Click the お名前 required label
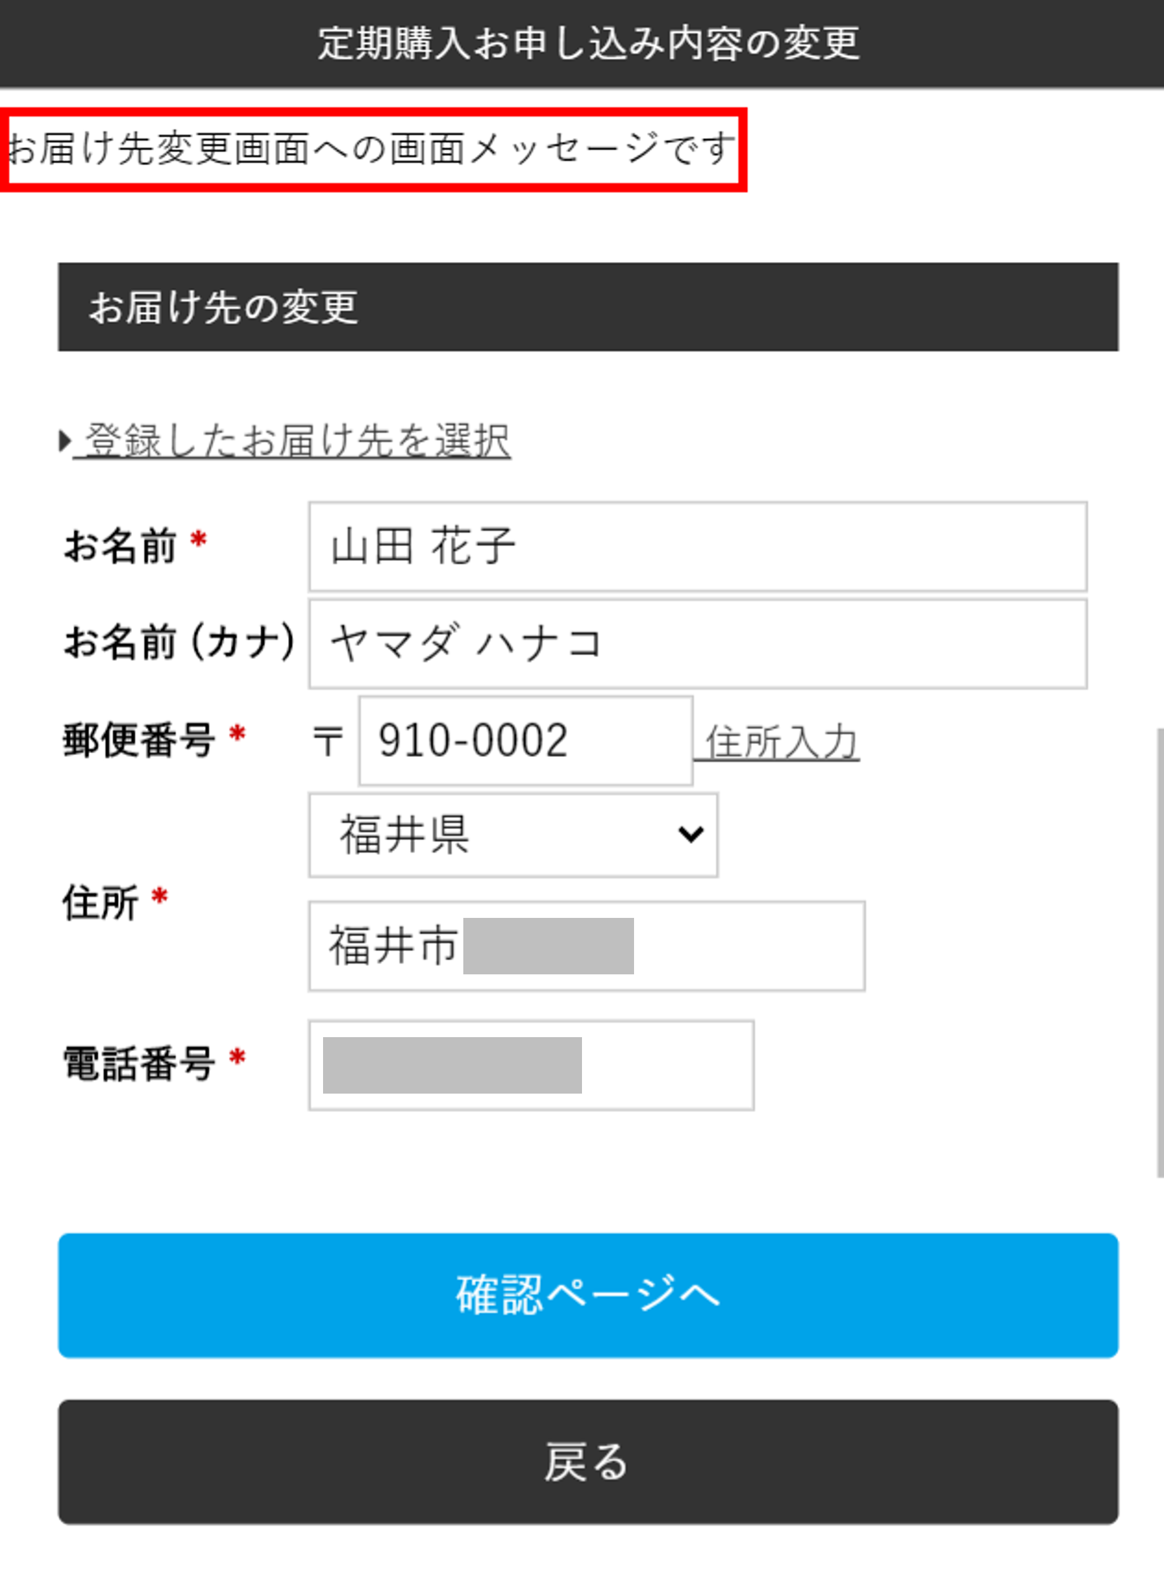Screen dimensions: 1164x1570 120,546
